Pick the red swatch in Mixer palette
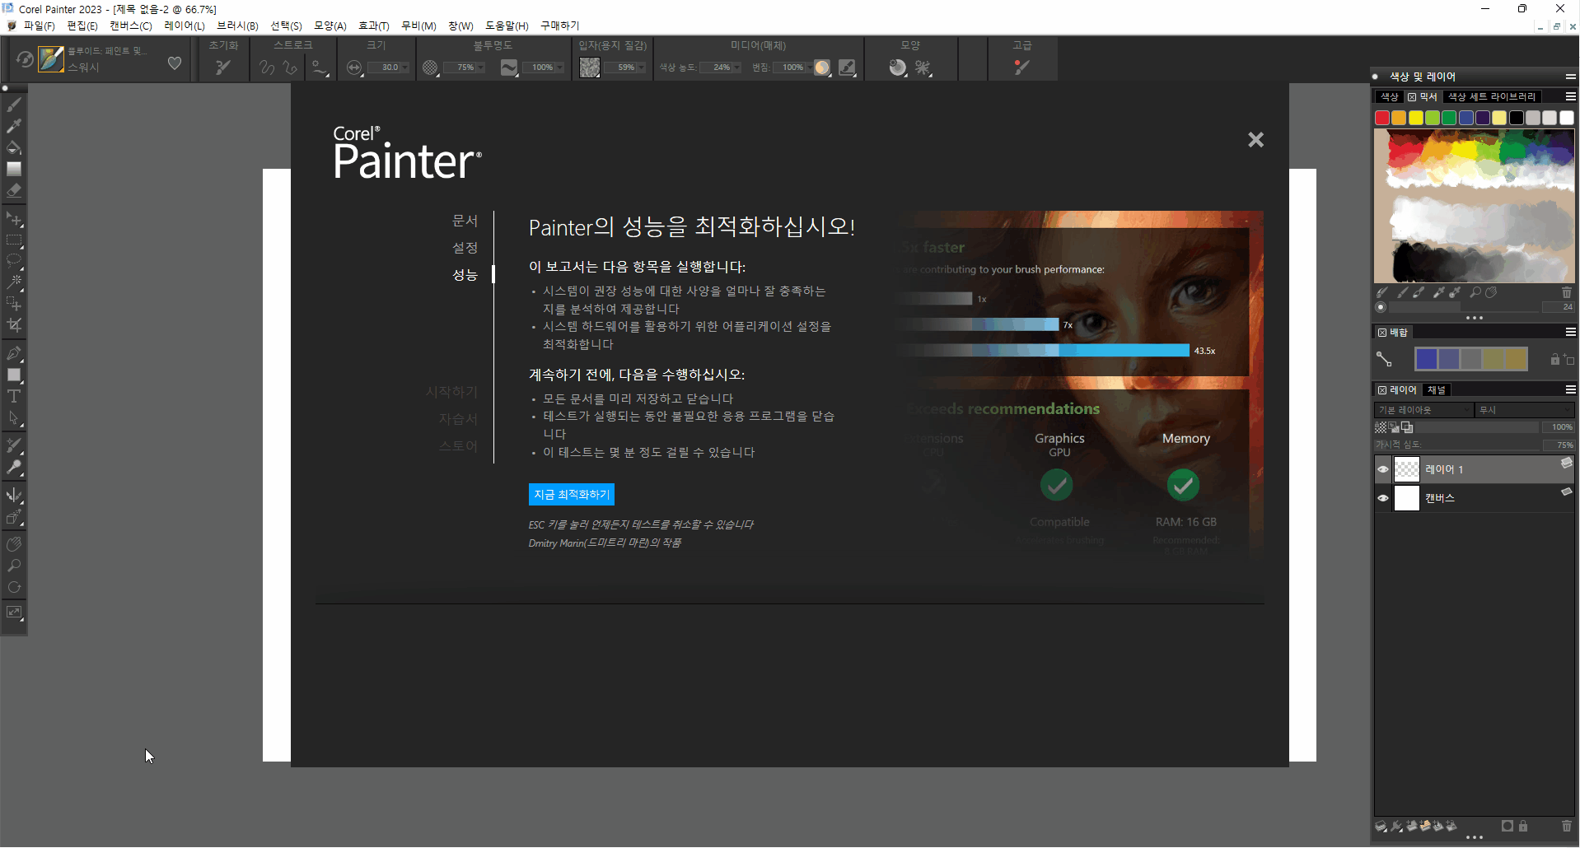The image size is (1580, 848). tap(1382, 118)
